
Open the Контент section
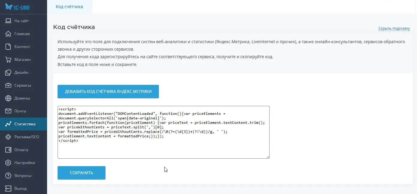click(x=23, y=46)
